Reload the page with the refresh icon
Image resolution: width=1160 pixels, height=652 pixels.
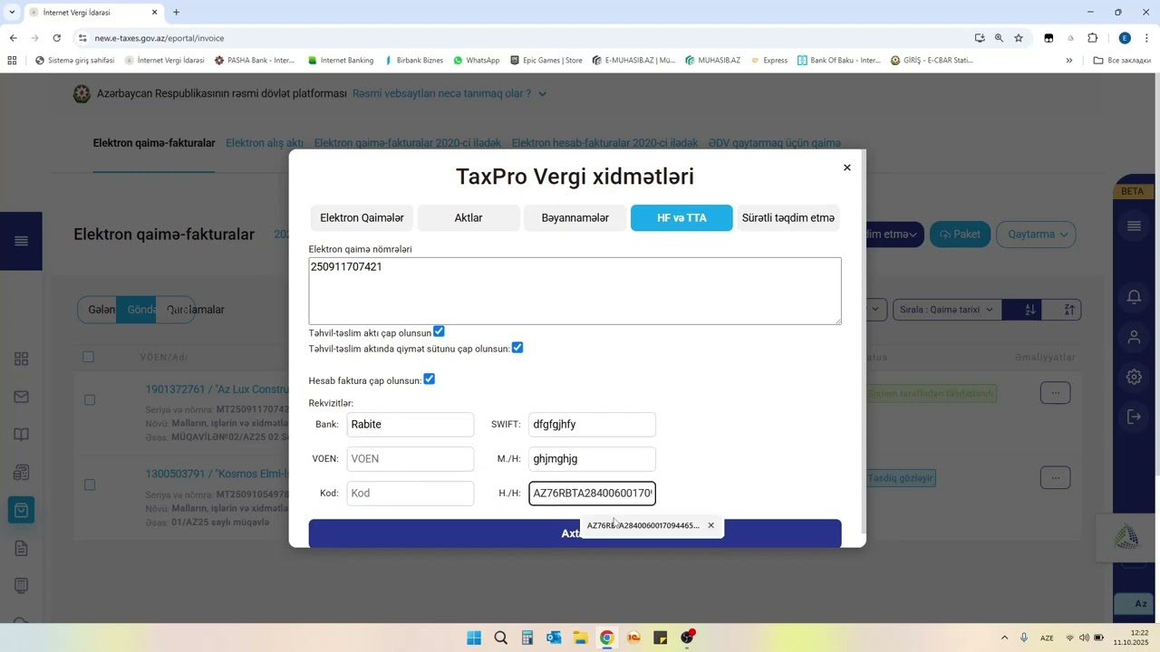pyautogui.click(x=56, y=38)
